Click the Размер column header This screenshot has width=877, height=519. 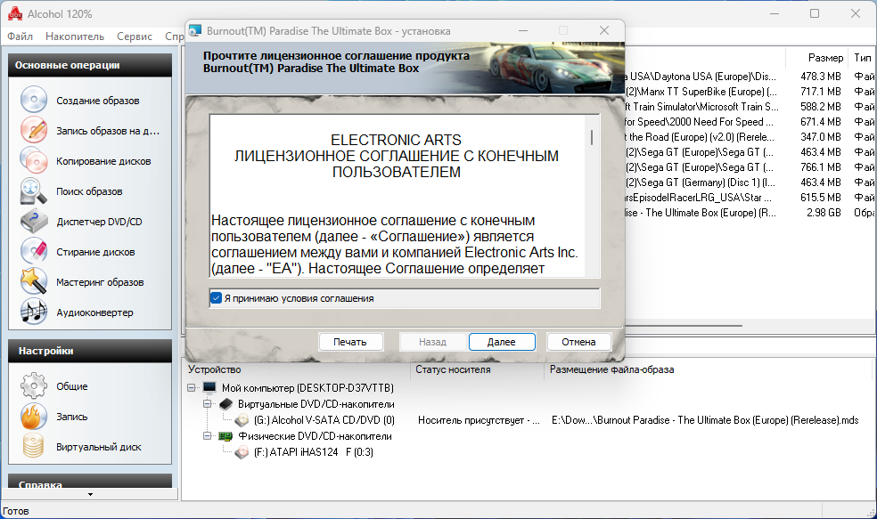tap(816, 58)
